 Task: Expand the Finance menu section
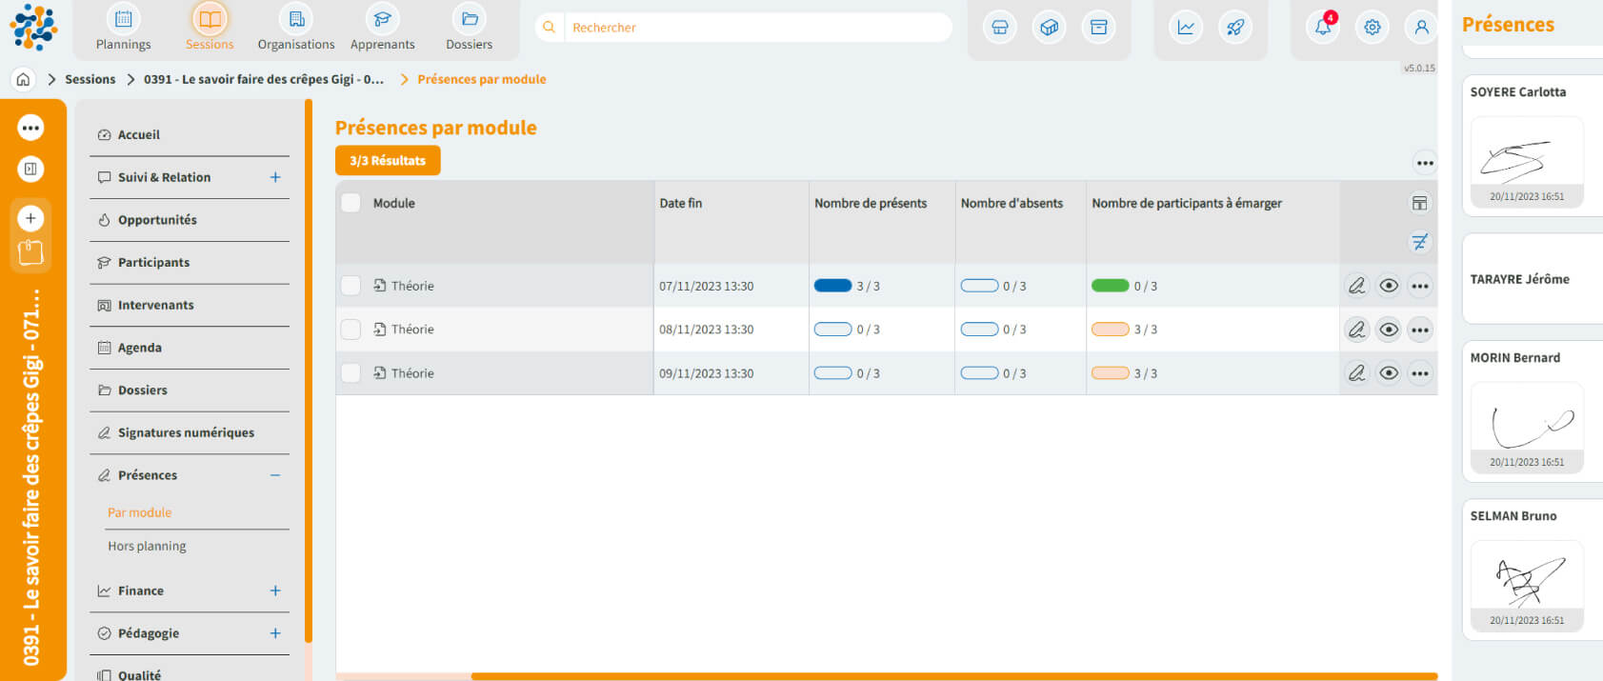(x=275, y=591)
